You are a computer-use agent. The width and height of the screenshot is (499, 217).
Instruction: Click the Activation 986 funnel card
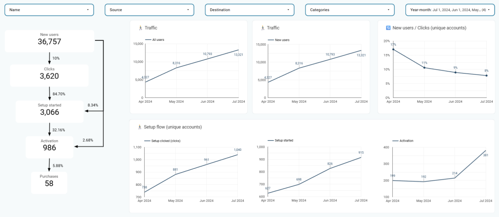tap(49, 146)
